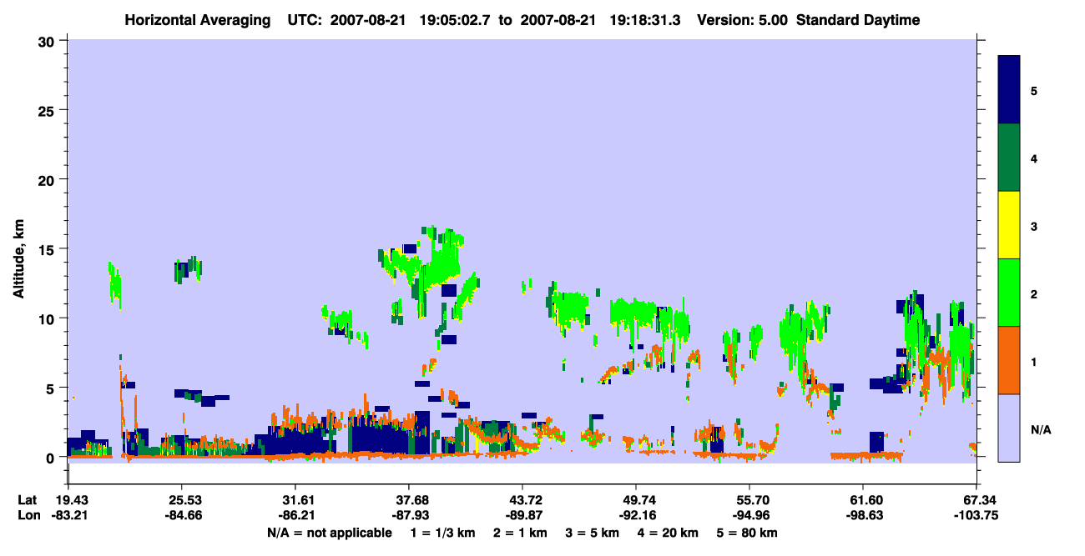Viewport: 1085px width, 556px height.
Task: Click the longitude value -84.66
Action: tap(182, 516)
